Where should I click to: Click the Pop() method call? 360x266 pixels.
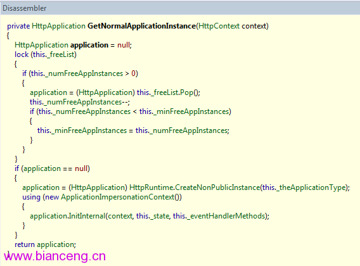[x=190, y=92]
